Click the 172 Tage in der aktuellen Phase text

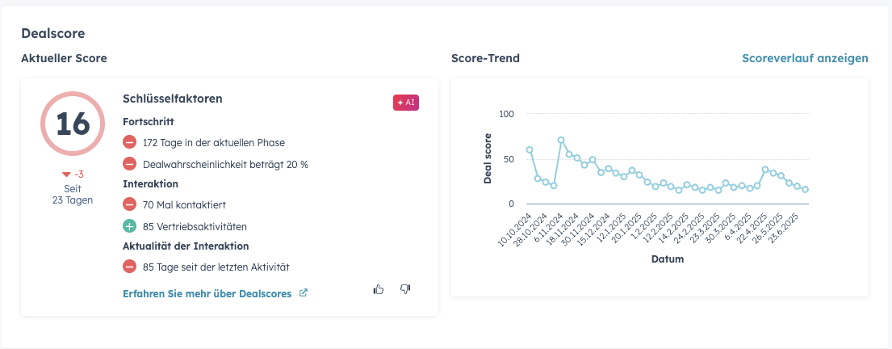coord(211,142)
